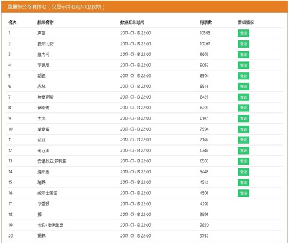Click rank number 20 in the 名次 column

[x=11, y=236]
